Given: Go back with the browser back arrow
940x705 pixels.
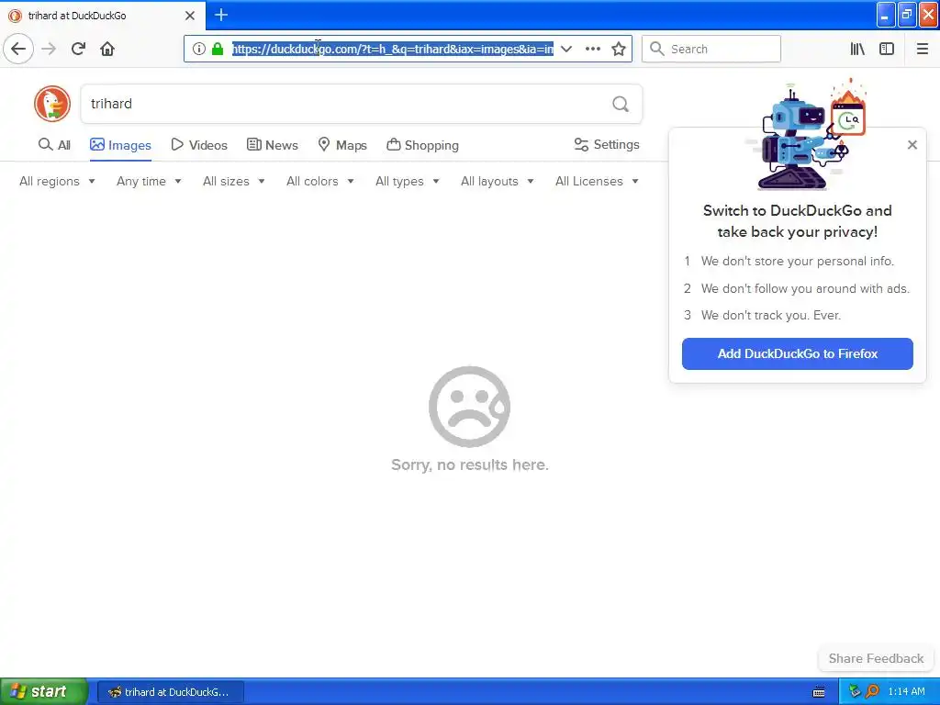Looking at the screenshot, I should 18,49.
